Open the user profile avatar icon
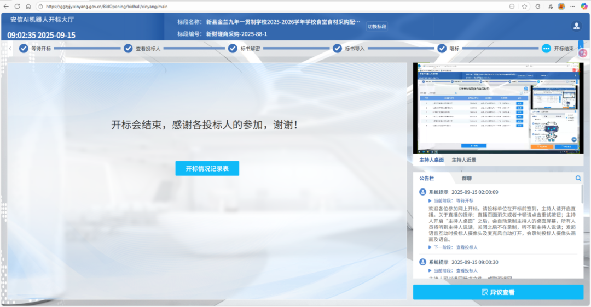591x307 pixels. click(x=576, y=26)
